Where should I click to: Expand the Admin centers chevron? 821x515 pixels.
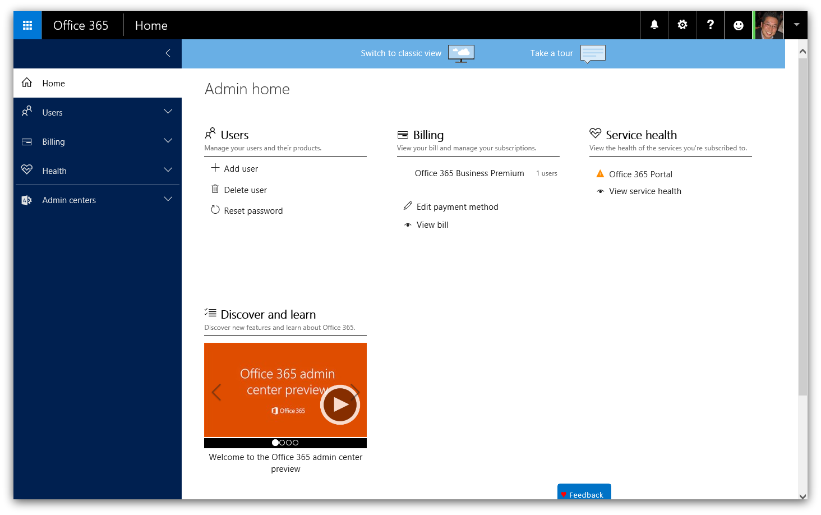point(168,199)
